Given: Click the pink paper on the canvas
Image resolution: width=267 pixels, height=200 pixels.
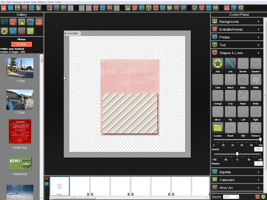Looking at the screenshot, I should pyautogui.click(x=130, y=76).
